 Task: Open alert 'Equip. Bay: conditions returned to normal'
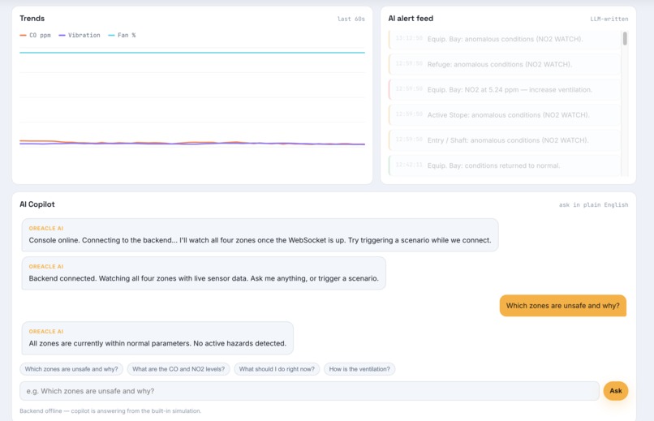504,165
